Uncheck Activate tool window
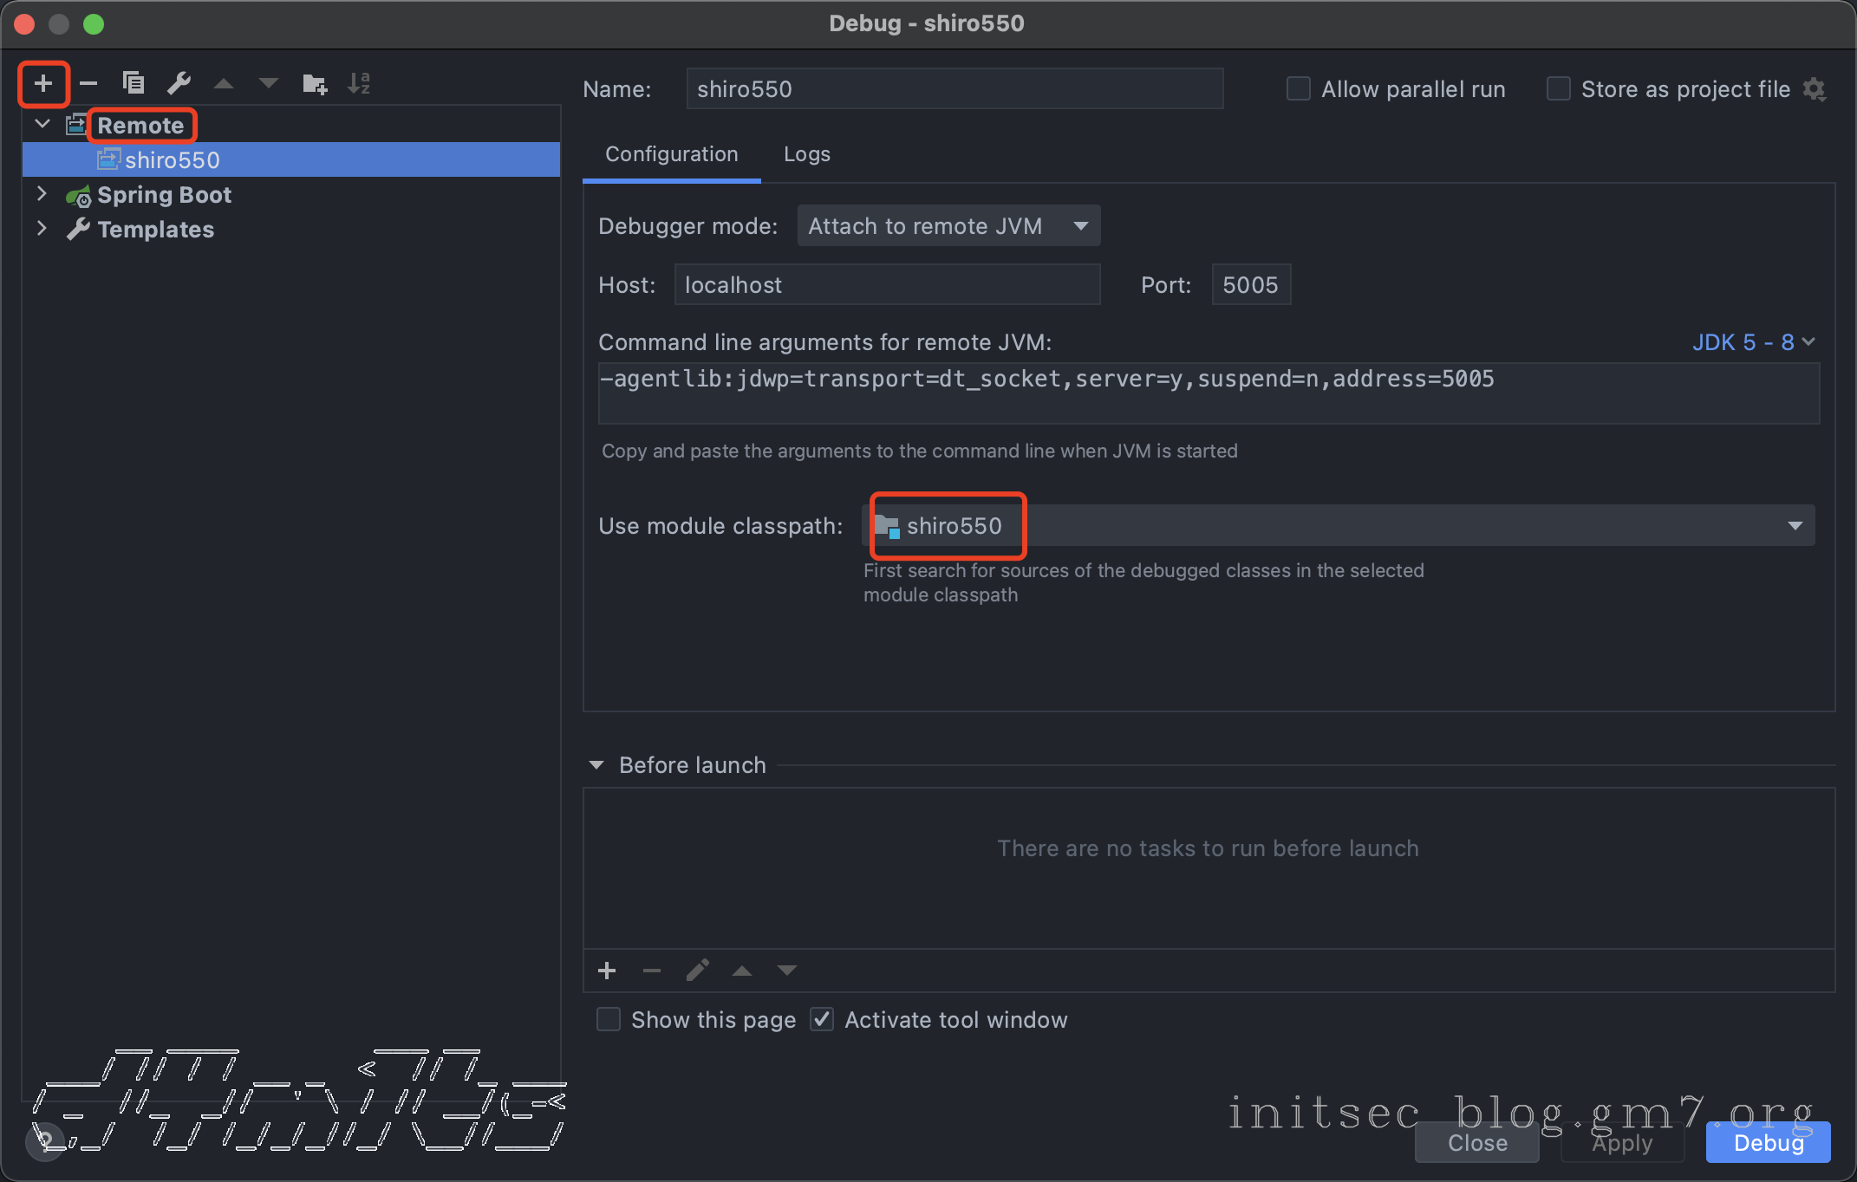This screenshot has height=1182, width=1857. 821,1020
